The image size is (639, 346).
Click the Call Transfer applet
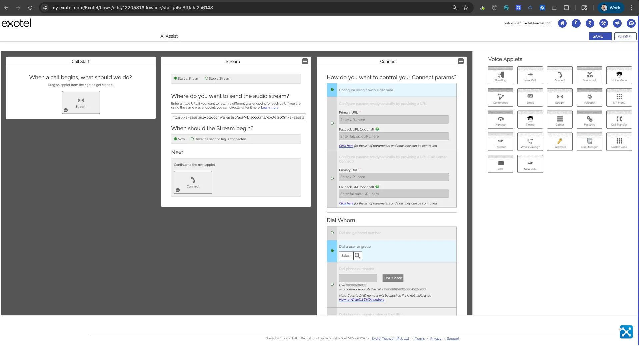[619, 120]
